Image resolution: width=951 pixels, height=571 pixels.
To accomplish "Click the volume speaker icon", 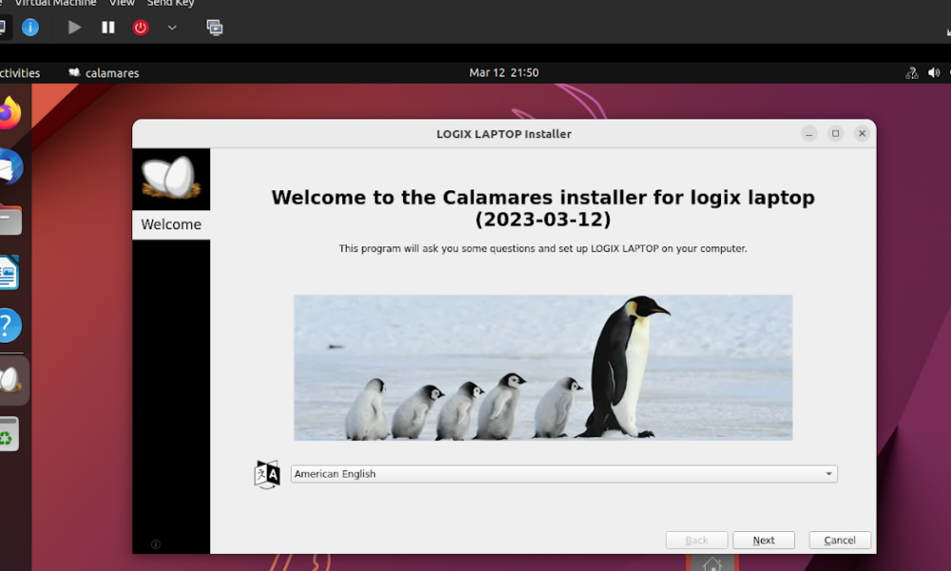I will 934,73.
